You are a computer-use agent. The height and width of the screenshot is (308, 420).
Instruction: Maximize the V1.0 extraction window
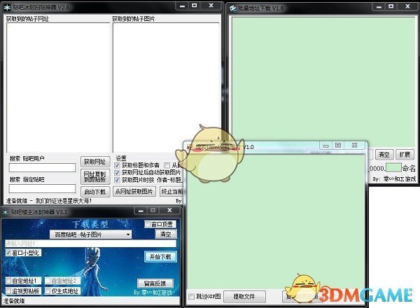[338, 146]
